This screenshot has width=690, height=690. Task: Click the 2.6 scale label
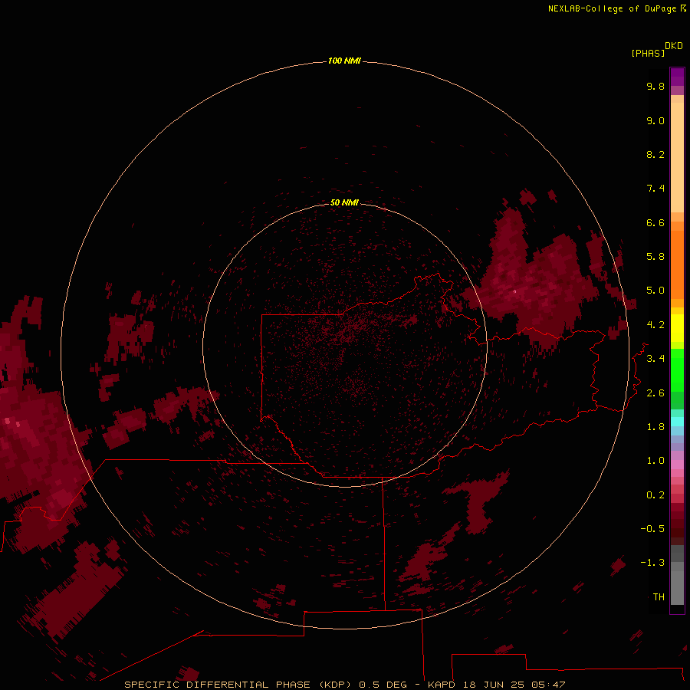(x=655, y=393)
